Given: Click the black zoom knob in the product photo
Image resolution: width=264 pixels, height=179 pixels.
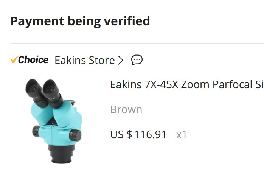Looking at the screenshot, I should tap(75, 135).
